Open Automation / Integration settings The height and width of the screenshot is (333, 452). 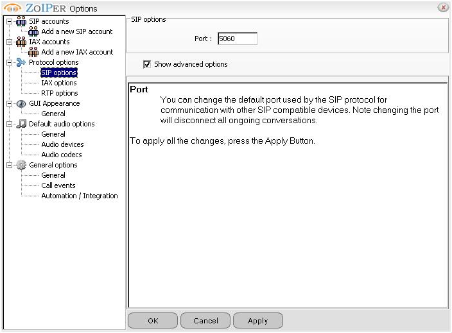79,196
